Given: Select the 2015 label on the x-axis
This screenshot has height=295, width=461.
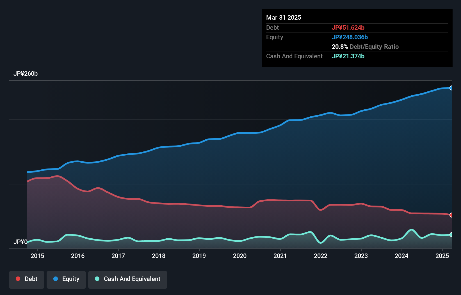Looking at the screenshot, I should (37, 256).
